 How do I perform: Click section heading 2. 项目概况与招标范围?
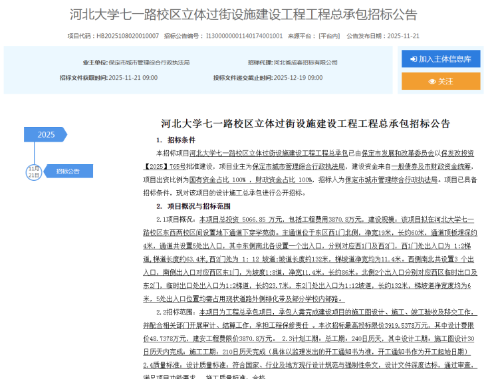[x=193, y=206]
